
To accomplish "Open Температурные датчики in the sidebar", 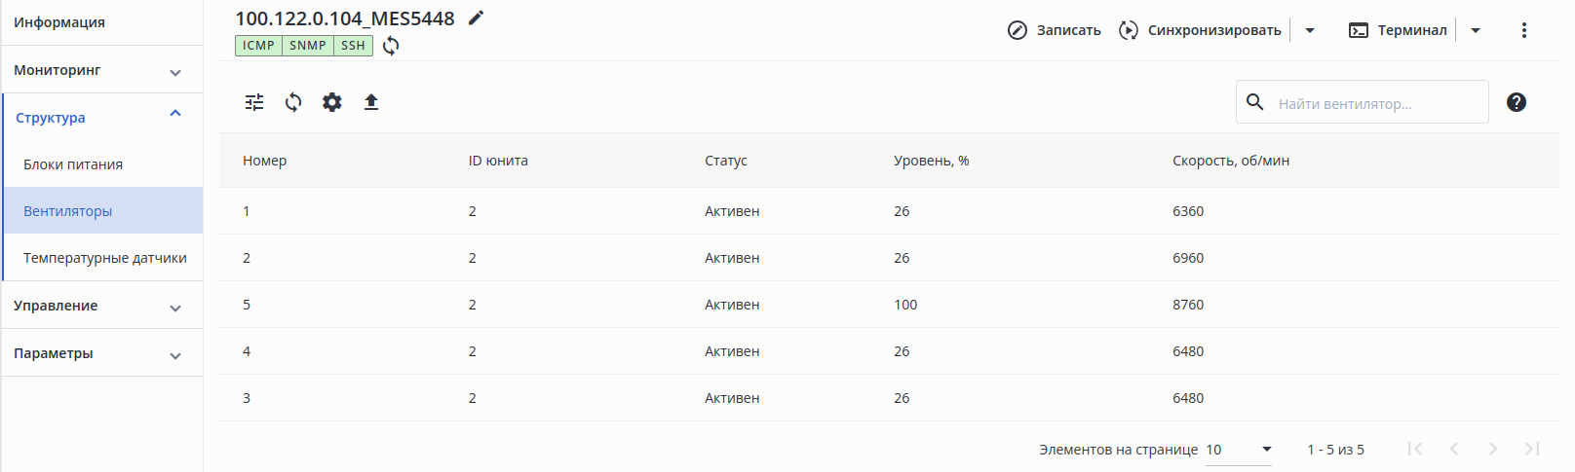I will click(105, 258).
